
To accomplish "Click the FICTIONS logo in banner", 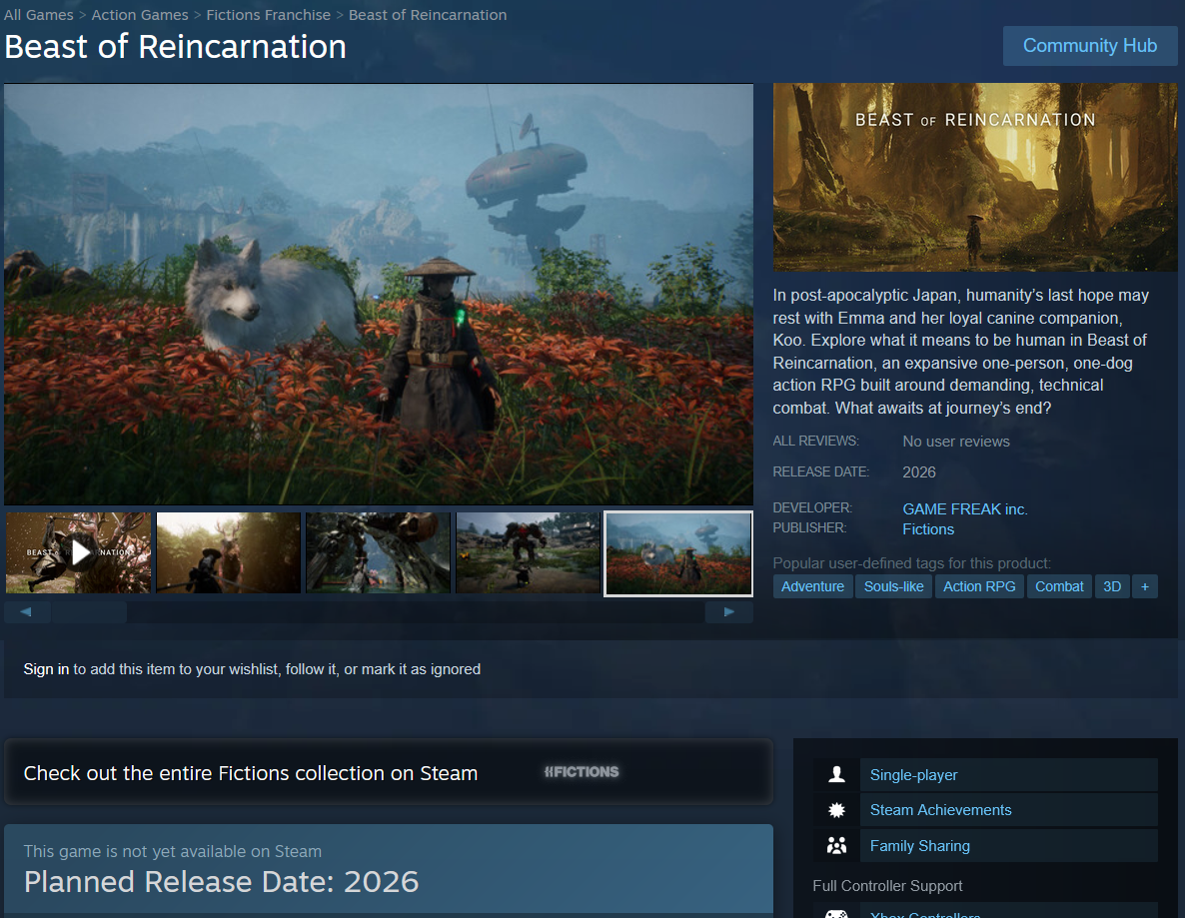I will pyautogui.click(x=582, y=772).
